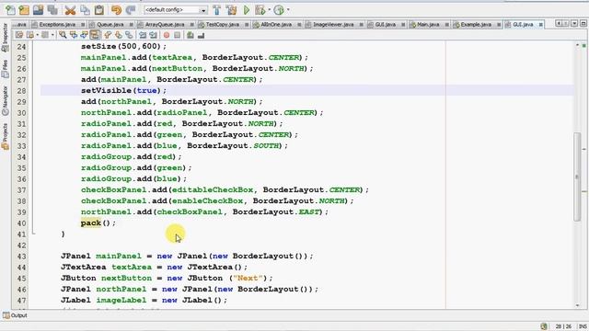Click the Open Project toolbar icon
Screen dimensions: 589x331
click(38, 10)
